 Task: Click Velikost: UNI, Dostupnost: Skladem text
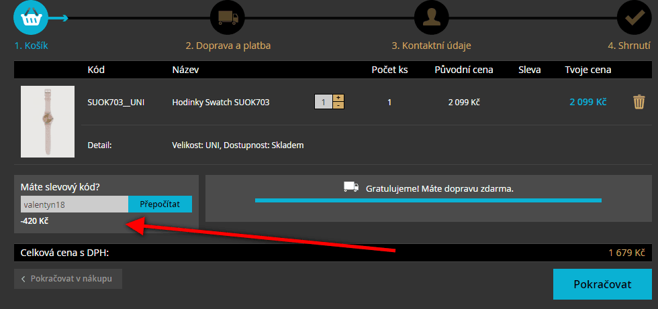coord(238,145)
